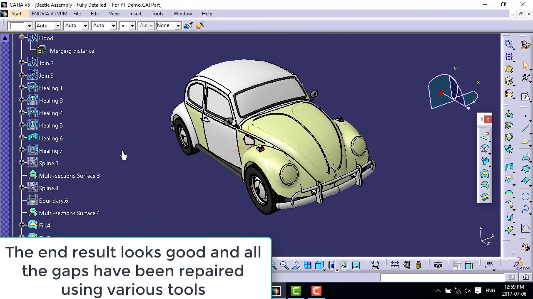This screenshot has height=299, width=533.
Task: Select Multi-sections Surface.4 in the tree
Action: tap(69, 213)
